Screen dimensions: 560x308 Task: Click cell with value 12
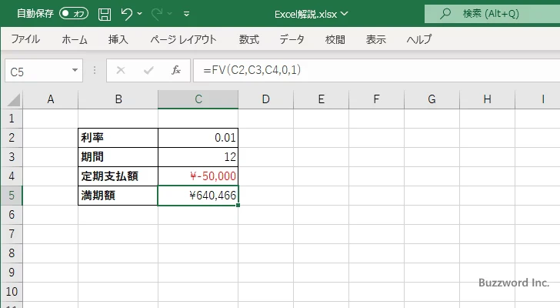pyautogui.click(x=198, y=157)
